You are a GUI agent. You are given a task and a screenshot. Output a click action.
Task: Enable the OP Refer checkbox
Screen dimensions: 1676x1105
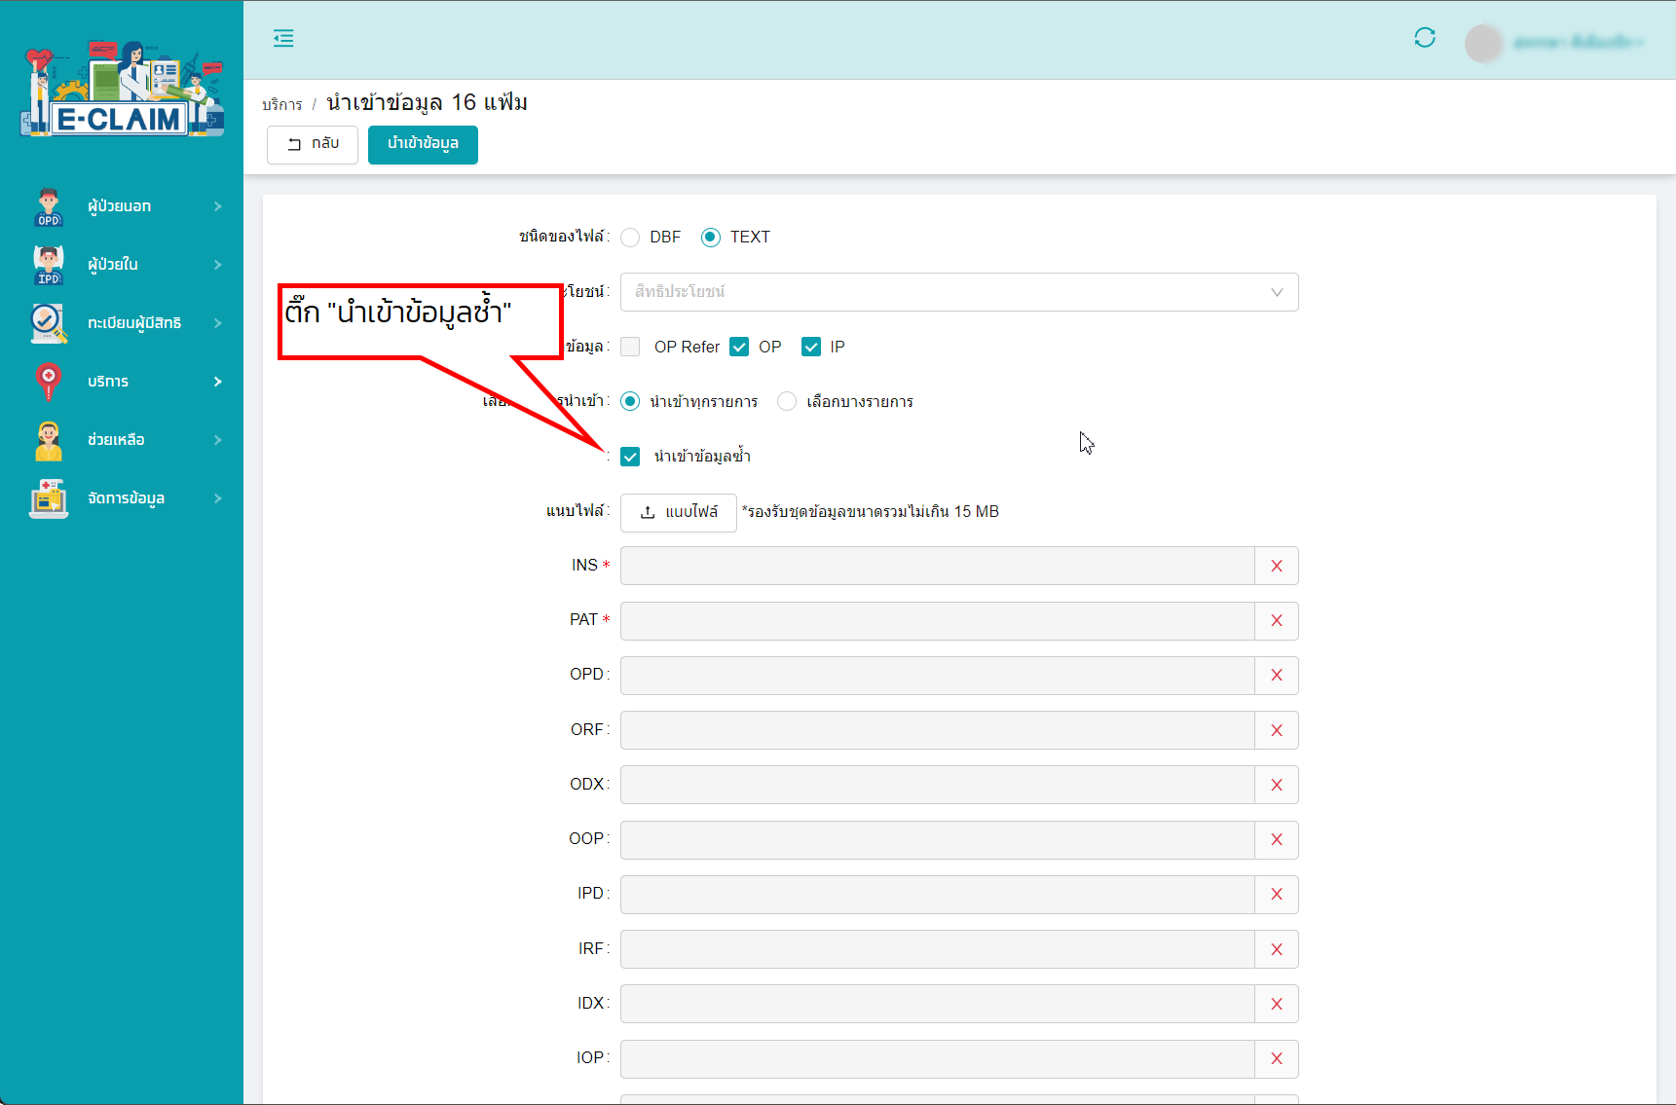point(630,347)
